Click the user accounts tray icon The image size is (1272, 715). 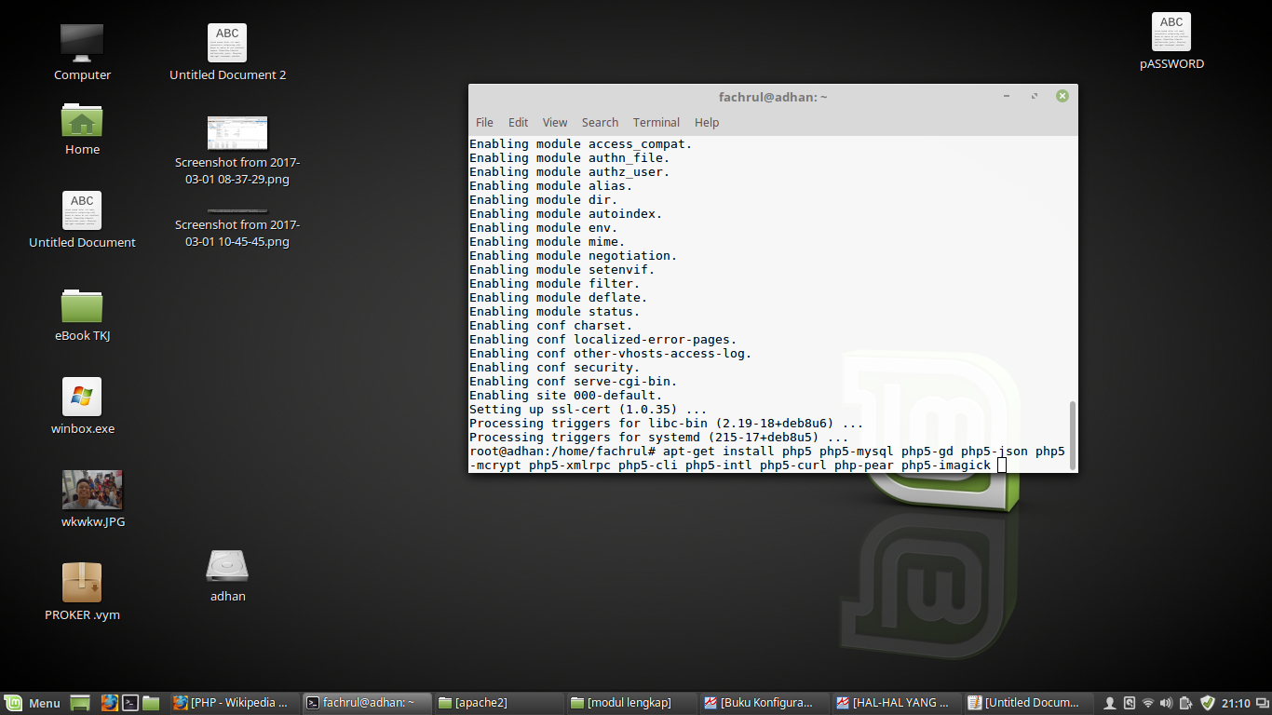[1109, 703]
